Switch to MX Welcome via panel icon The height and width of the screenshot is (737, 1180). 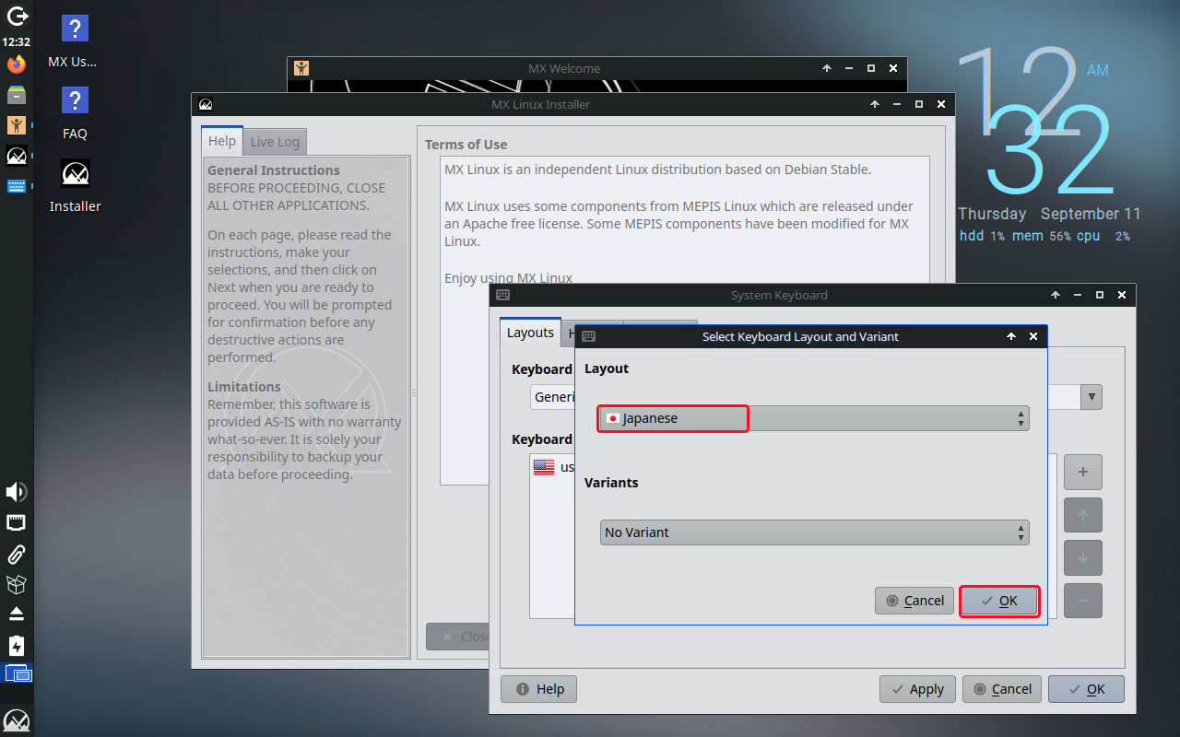click(17, 125)
